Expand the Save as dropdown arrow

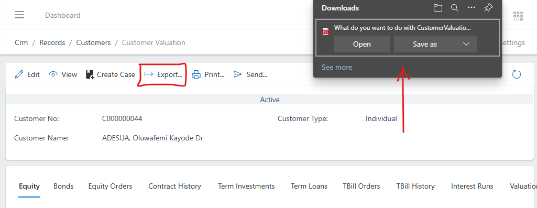(x=466, y=44)
